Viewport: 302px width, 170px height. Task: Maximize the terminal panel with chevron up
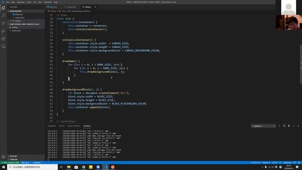[x=294, y=126]
